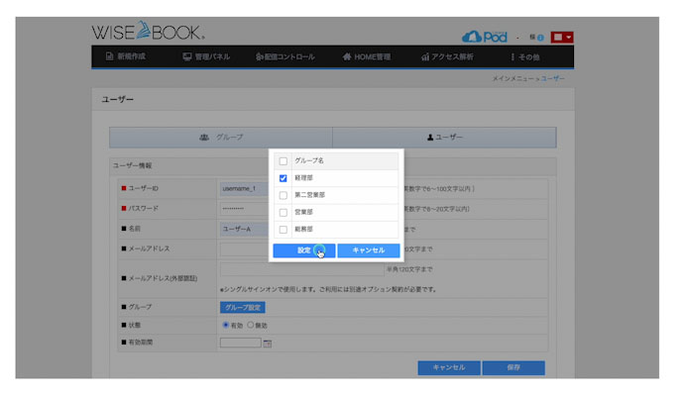Open the 配信コントロール menu
The height and width of the screenshot is (396, 684).
[282, 57]
